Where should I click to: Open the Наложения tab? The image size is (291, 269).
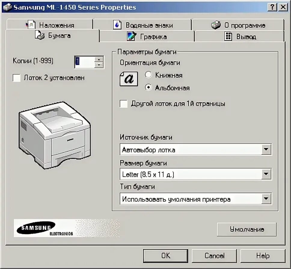tap(50, 24)
